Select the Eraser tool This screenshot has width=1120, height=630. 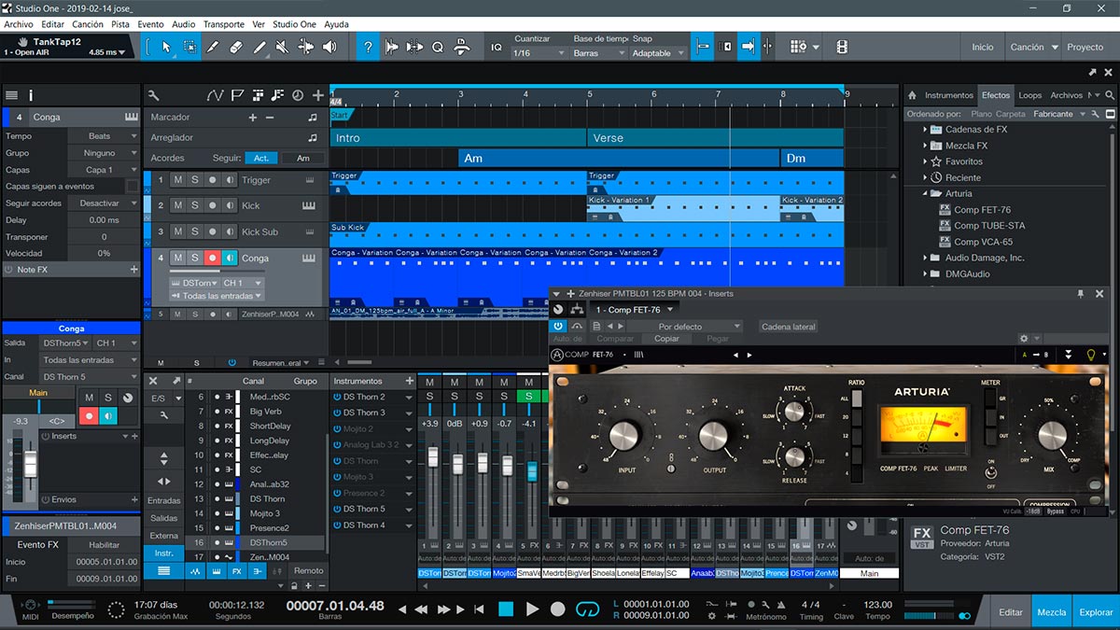(236, 47)
